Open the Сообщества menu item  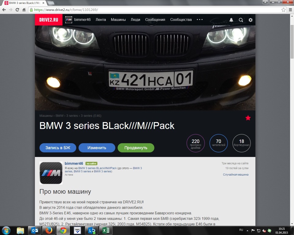coord(181,20)
